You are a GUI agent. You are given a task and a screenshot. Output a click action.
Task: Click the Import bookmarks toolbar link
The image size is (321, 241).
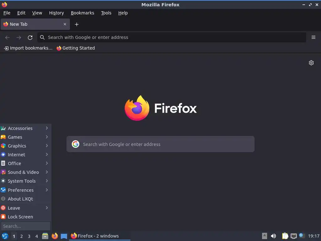pyautogui.click(x=28, y=48)
